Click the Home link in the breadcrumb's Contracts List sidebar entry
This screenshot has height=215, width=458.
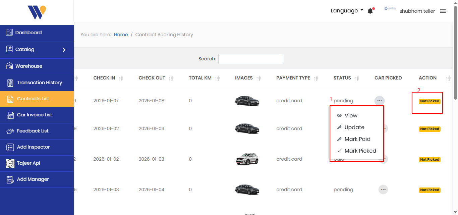(x=34, y=99)
